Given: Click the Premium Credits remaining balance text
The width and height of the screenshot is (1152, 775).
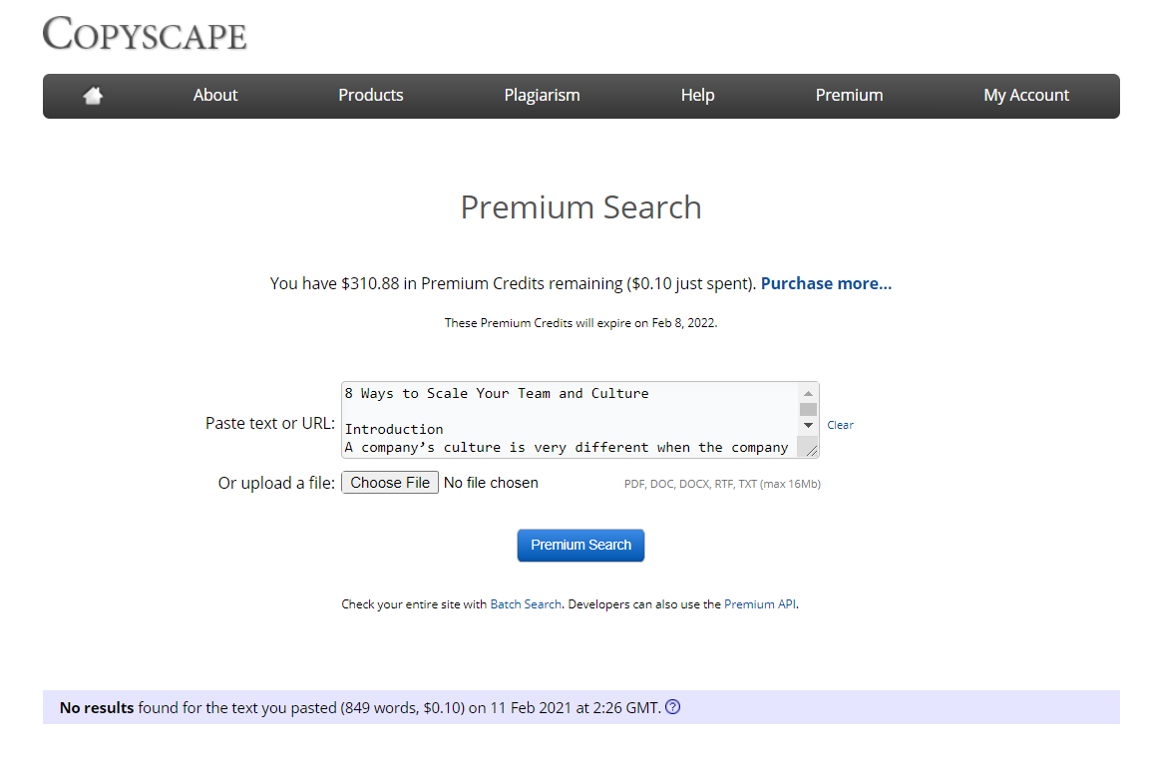Looking at the screenshot, I should click(513, 283).
